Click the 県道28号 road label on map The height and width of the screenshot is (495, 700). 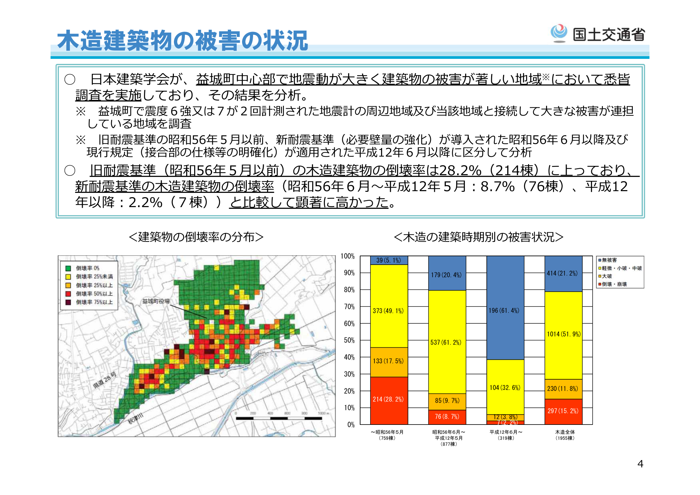(104, 380)
